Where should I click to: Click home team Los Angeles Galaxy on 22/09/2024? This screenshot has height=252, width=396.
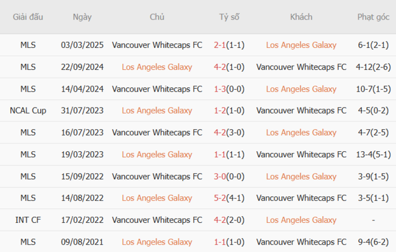coord(157,67)
